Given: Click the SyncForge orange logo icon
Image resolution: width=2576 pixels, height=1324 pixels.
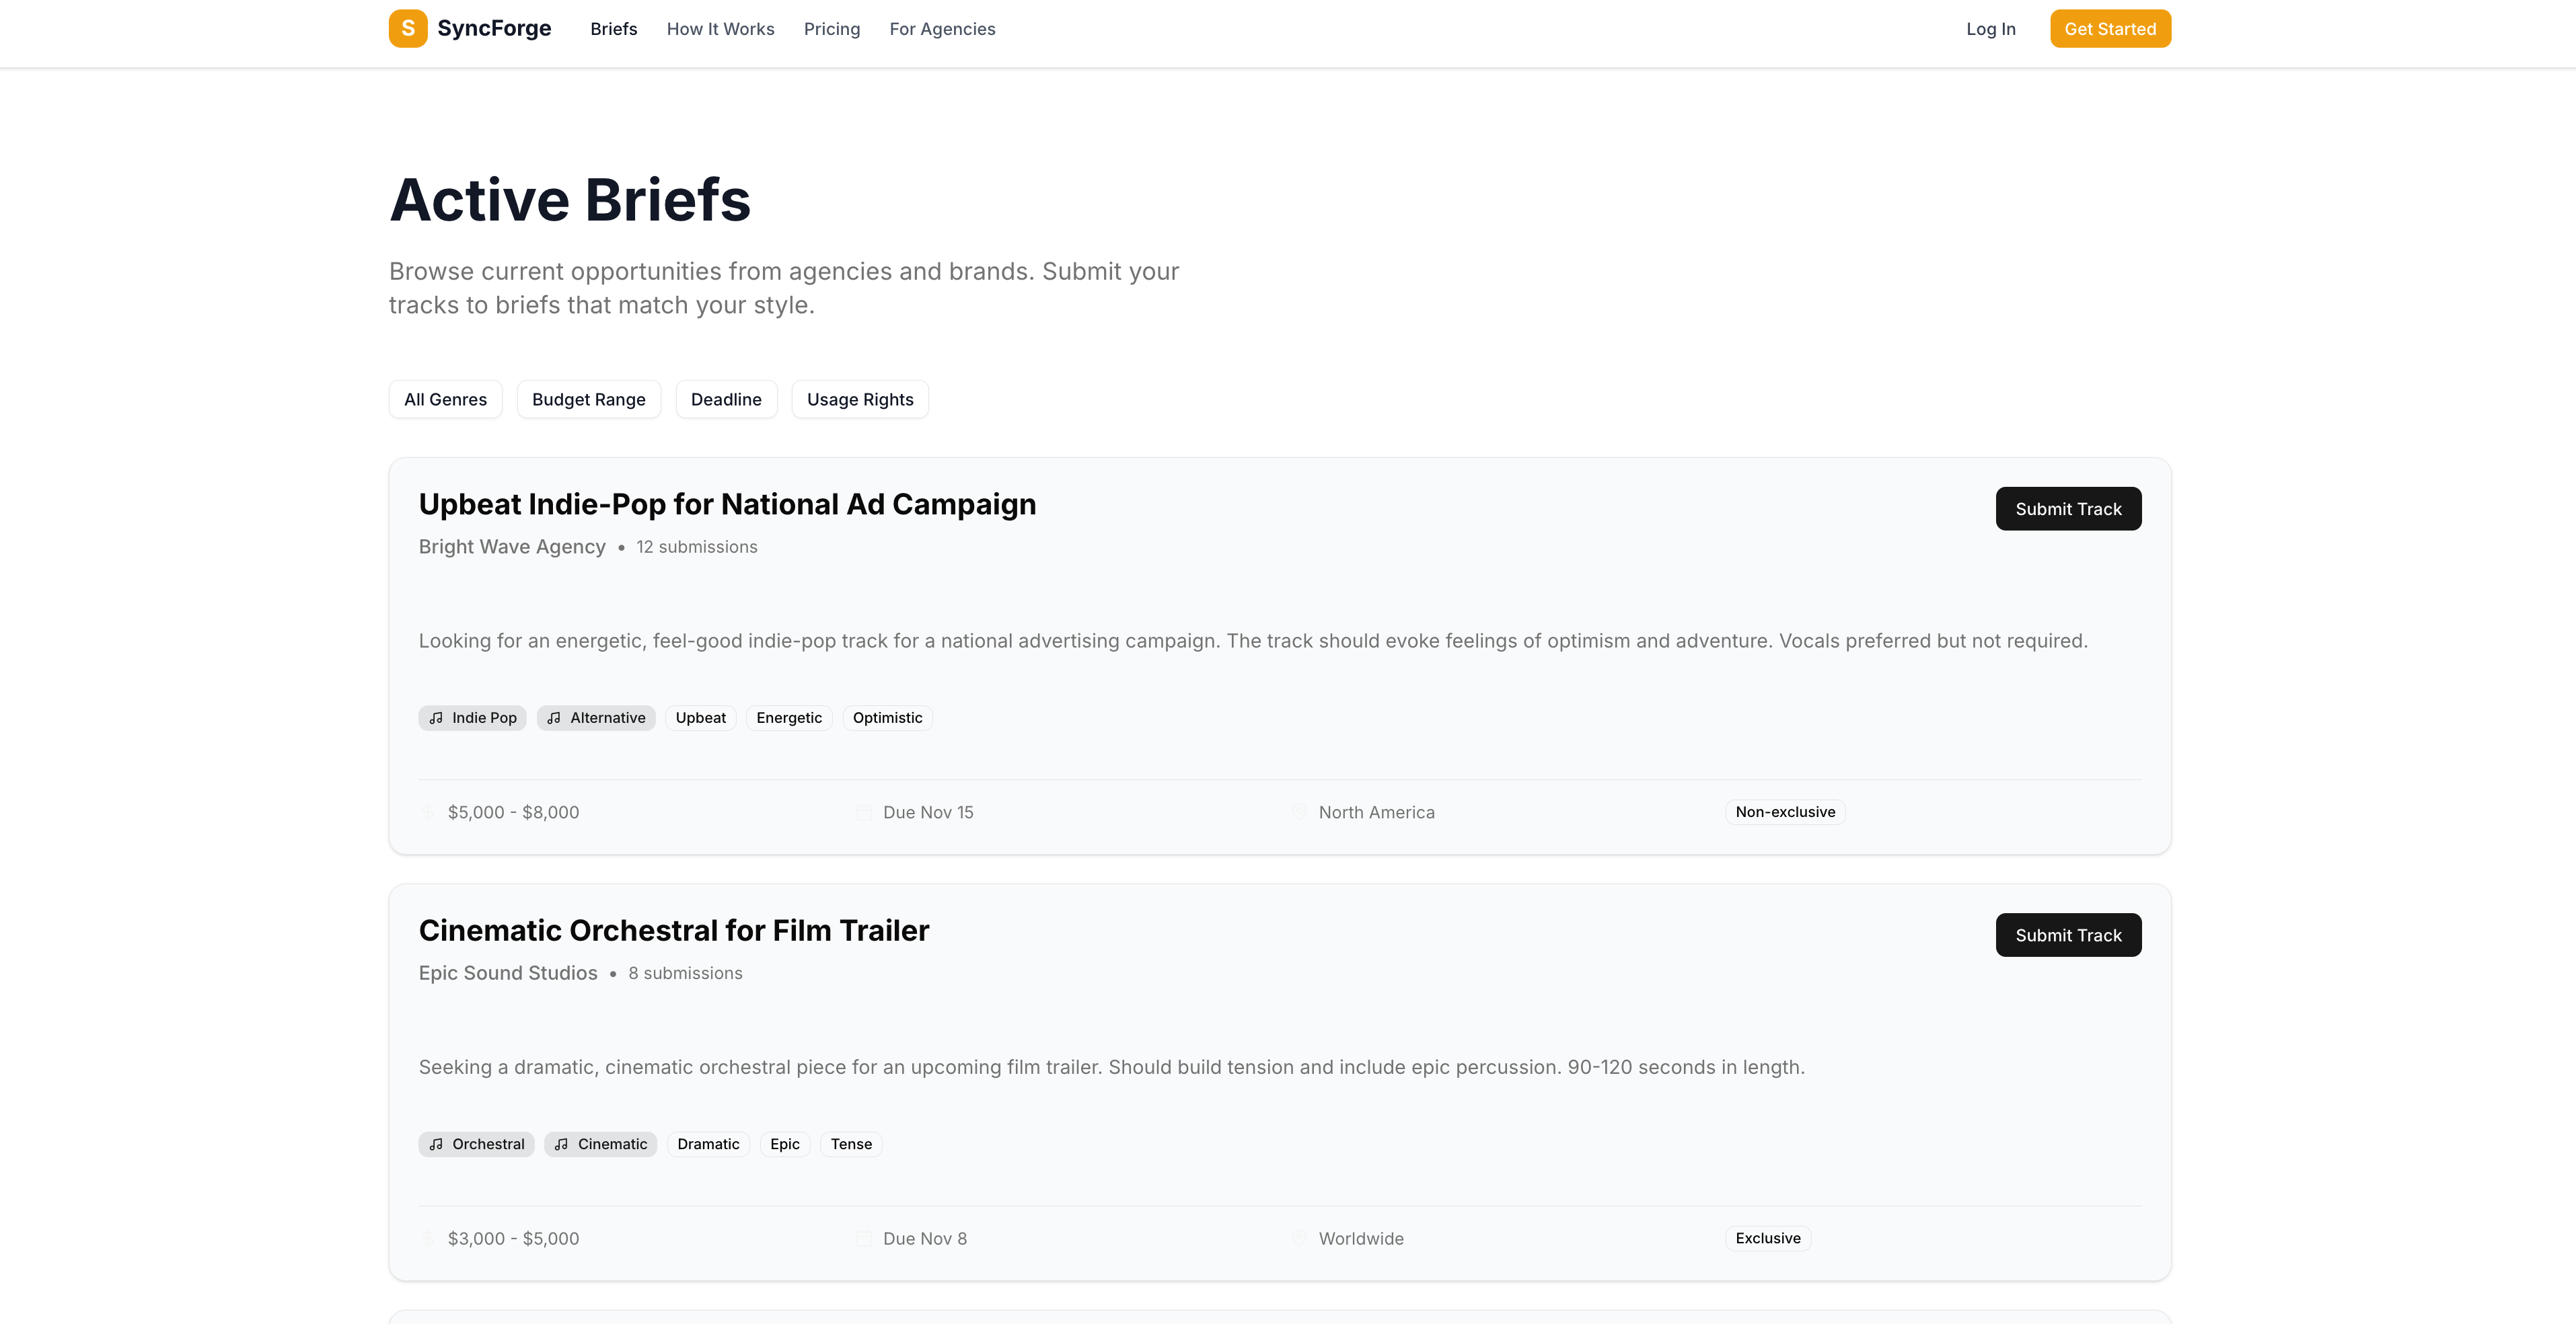Looking at the screenshot, I should pos(408,29).
